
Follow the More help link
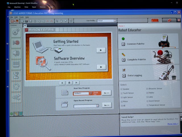tap(173, 124)
